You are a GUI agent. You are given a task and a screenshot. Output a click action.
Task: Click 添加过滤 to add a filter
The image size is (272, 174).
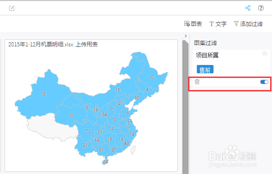(x=248, y=24)
